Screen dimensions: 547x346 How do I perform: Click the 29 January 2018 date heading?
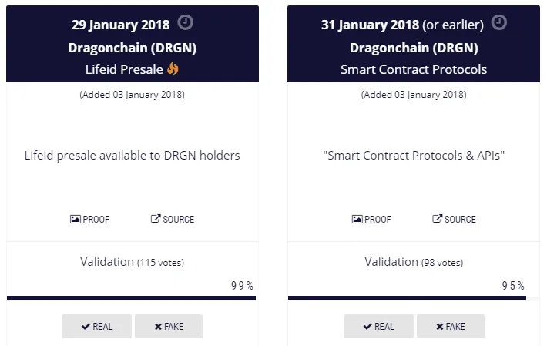tap(121, 25)
